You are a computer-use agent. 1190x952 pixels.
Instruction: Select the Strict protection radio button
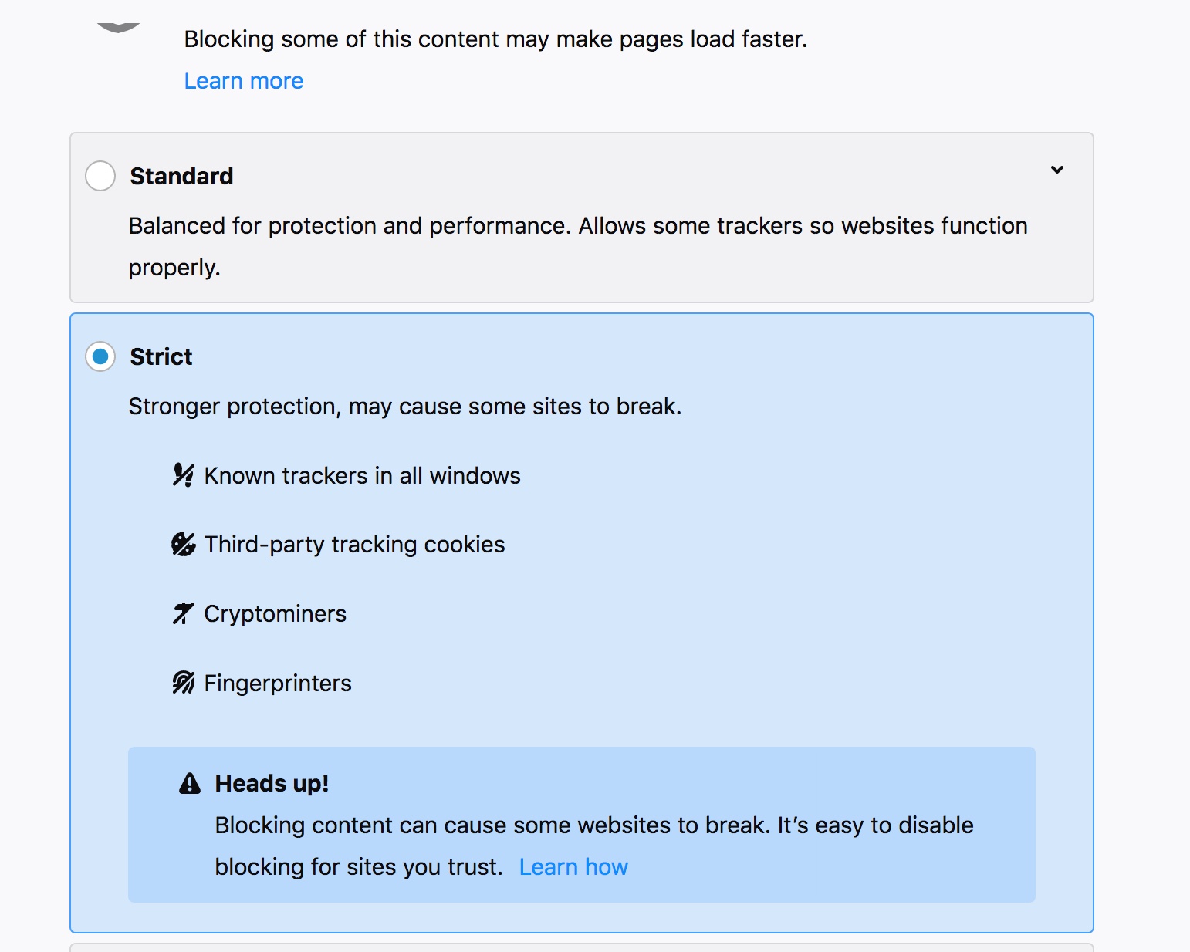tap(100, 356)
